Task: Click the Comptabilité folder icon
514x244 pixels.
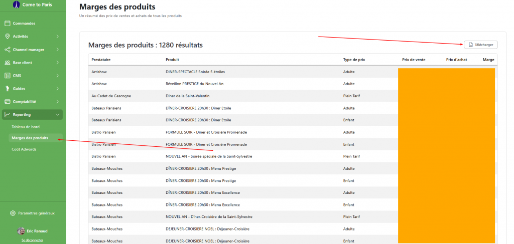Action: click(x=8, y=102)
